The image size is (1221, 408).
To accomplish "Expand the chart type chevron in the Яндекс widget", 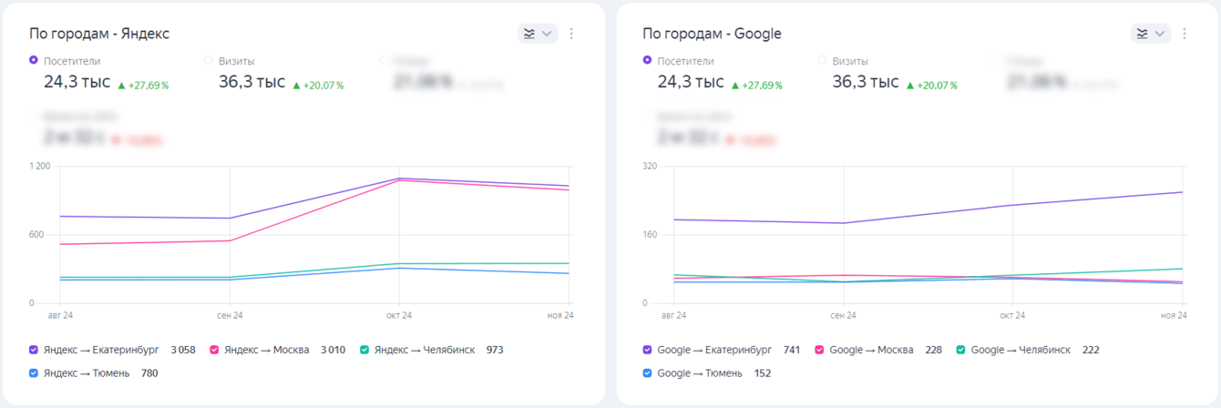I will point(547,34).
